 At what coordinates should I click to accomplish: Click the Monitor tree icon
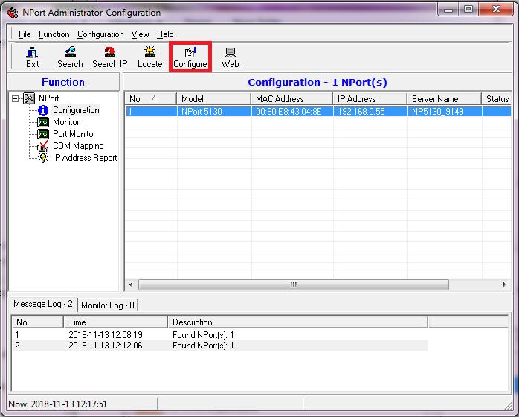[x=43, y=122]
